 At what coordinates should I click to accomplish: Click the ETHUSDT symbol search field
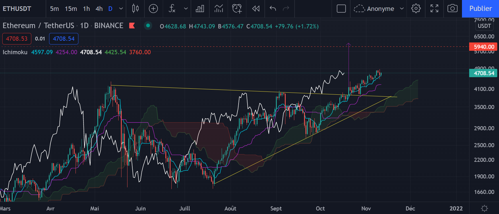(17, 9)
